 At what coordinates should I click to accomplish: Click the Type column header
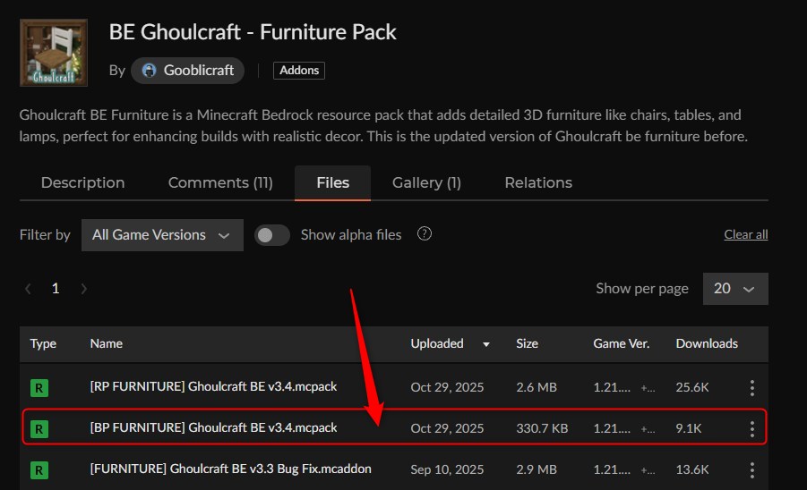pos(43,343)
